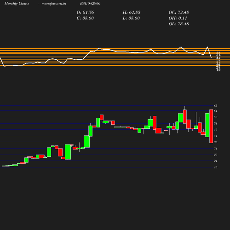The width and height of the screenshot is (230, 230).
Task: Click the price axis label 51
Action: click(216, 123)
